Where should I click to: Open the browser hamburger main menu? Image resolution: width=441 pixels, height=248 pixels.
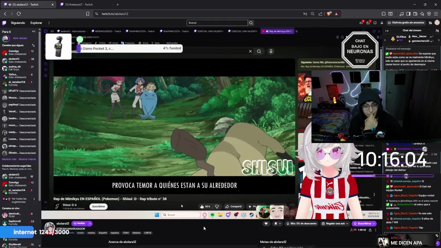pyautogui.click(x=436, y=14)
